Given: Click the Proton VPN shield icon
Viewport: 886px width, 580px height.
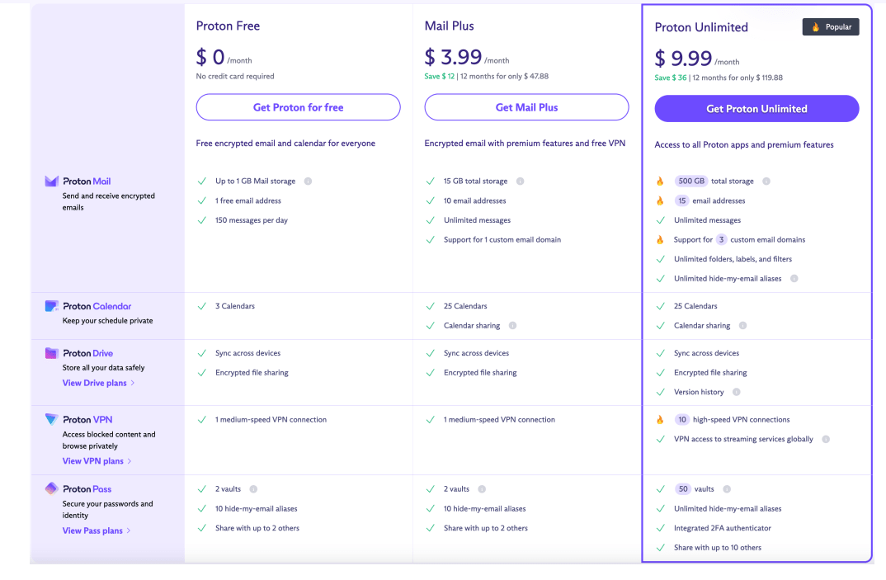Looking at the screenshot, I should 51,420.
